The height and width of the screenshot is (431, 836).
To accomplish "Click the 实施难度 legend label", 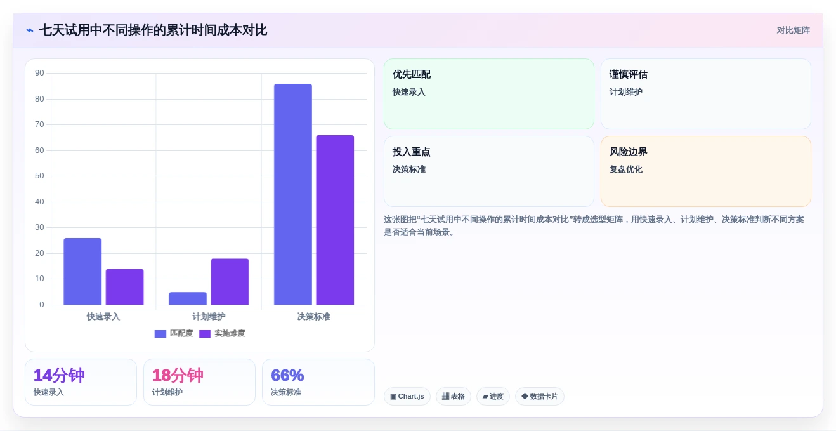I will coord(230,334).
